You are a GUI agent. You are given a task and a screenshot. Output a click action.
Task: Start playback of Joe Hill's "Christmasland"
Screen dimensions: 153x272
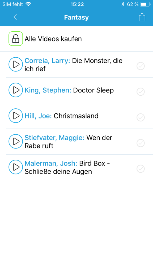(16, 116)
